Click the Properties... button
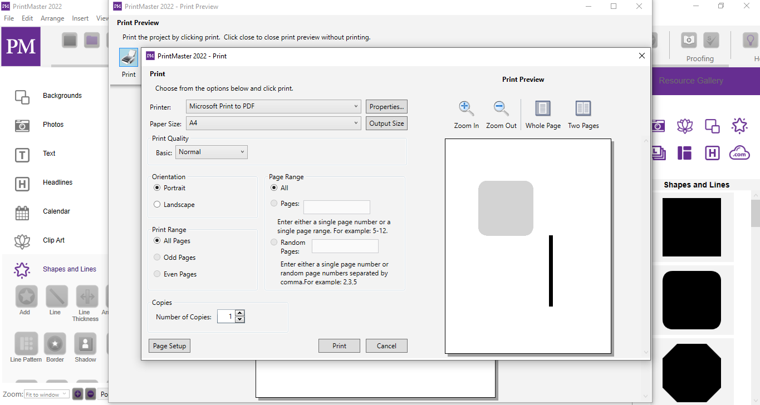Screen dimensions: 760x405 386,107
